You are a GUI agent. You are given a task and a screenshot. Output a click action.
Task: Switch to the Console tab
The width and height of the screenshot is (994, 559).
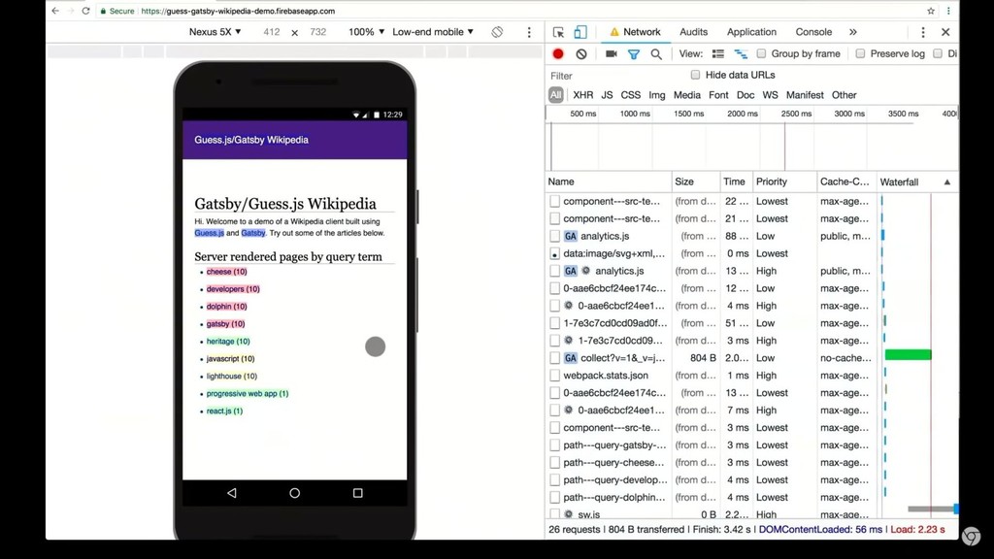[x=813, y=32]
